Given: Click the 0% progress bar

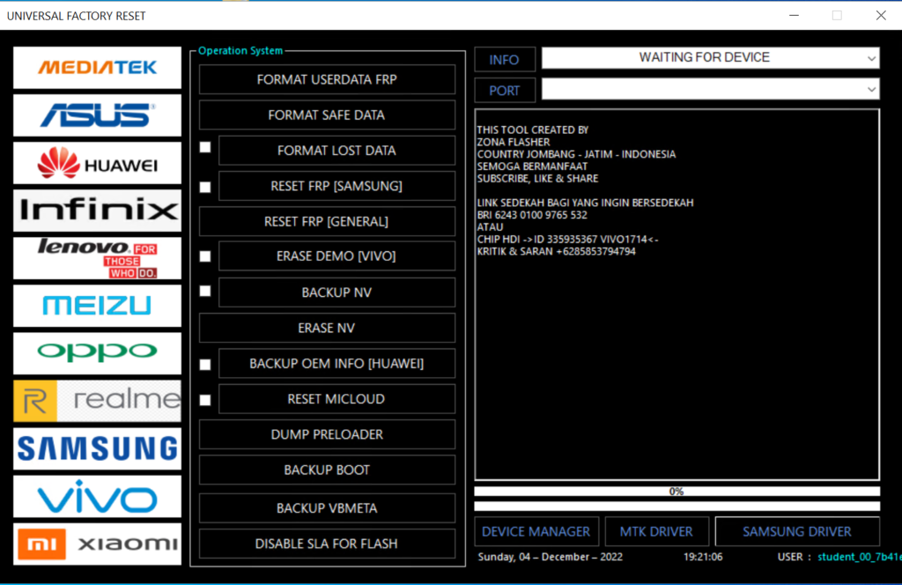Looking at the screenshot, I should [x=677, y=492].
